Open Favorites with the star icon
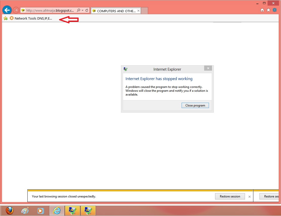 point(269,10)
